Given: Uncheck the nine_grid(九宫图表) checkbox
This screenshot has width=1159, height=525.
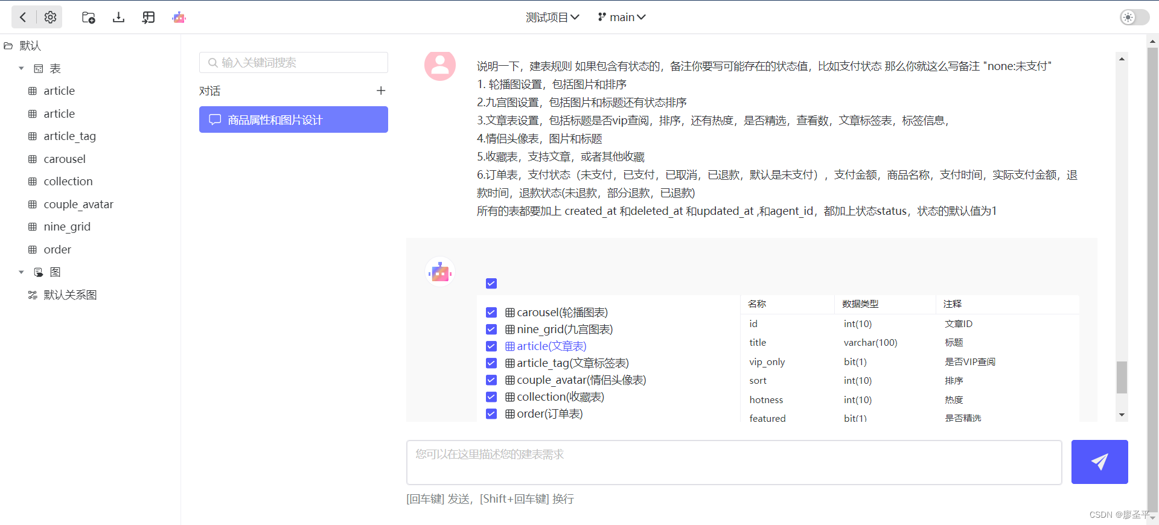Looking at the screenshot, I should point(491,329).
